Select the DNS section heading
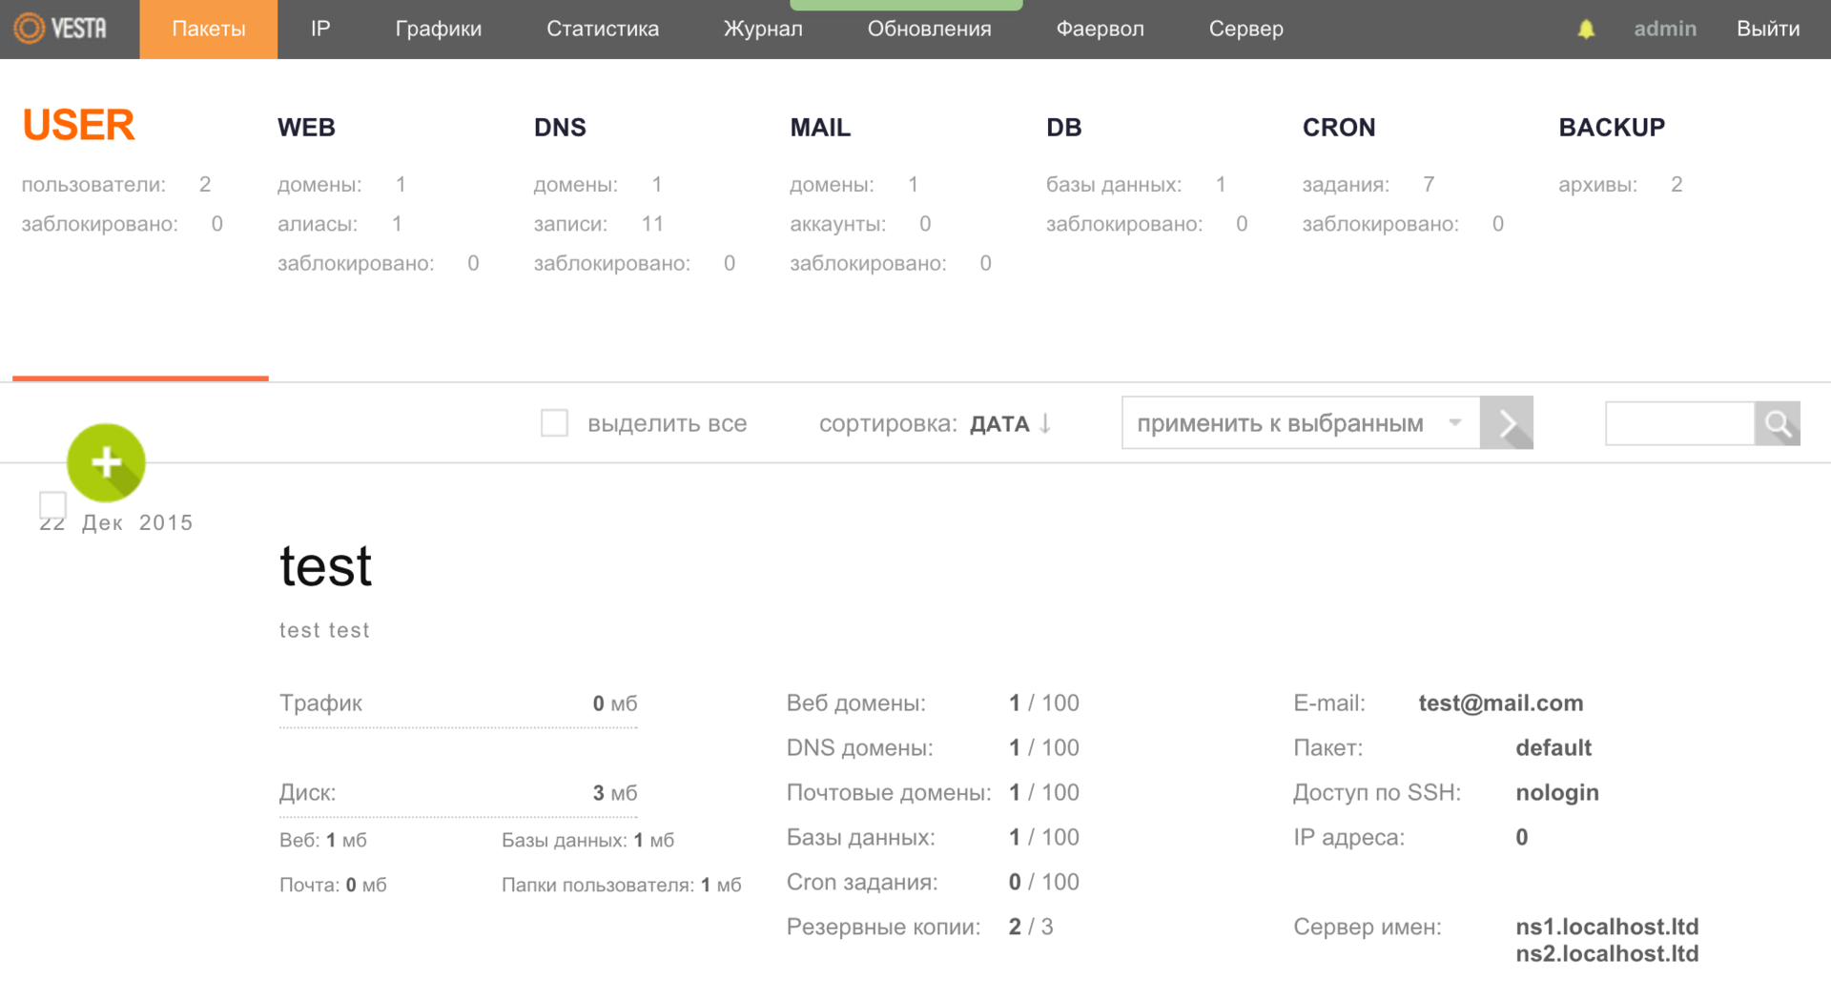Viewport: 1831px width, 999px height. (x=560, y=128)
